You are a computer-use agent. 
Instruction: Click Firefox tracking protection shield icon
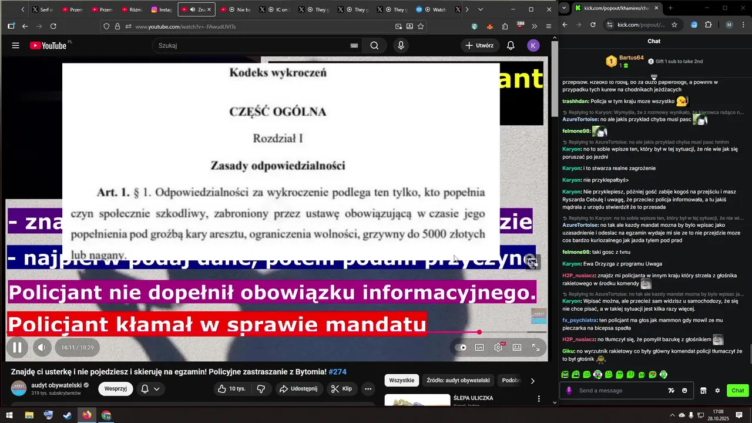pyautogui.click(x=106, y=26)
